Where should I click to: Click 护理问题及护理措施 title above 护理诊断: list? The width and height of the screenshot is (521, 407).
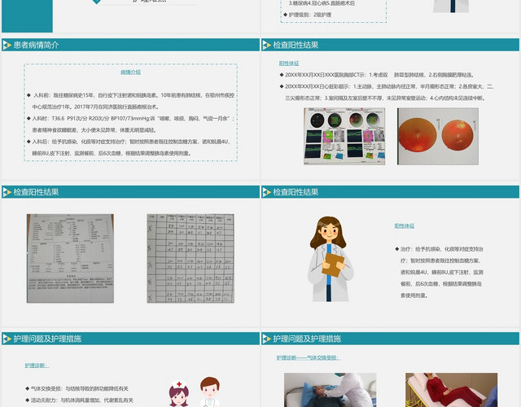coord(47,339)
